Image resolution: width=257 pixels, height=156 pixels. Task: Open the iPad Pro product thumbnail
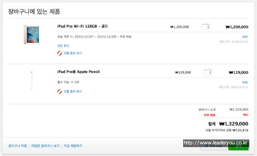(x=32, y=35)
